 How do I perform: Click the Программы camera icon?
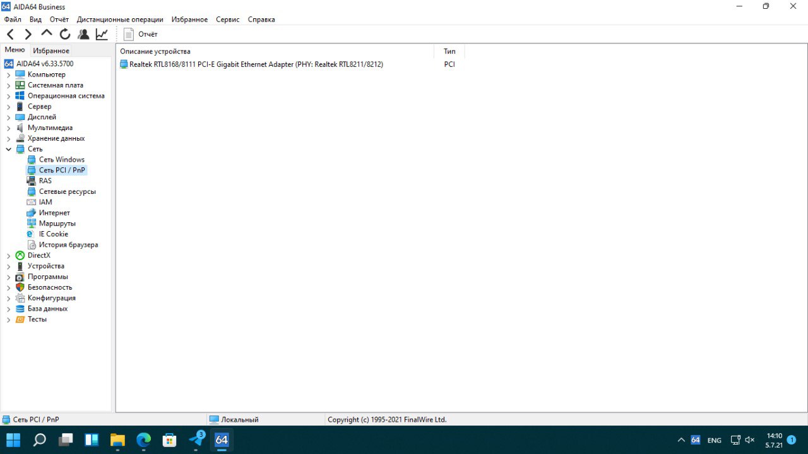click(20, 277)
